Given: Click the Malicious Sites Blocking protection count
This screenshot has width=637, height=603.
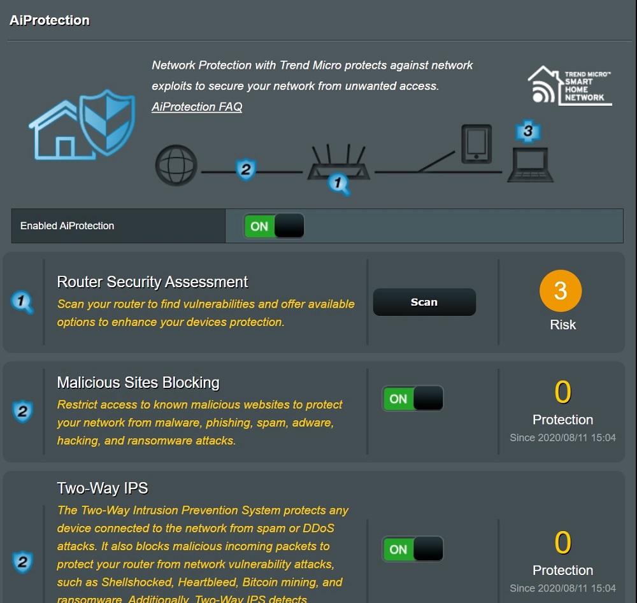Looking at the screenshot, I should click(x=562, y=392).
